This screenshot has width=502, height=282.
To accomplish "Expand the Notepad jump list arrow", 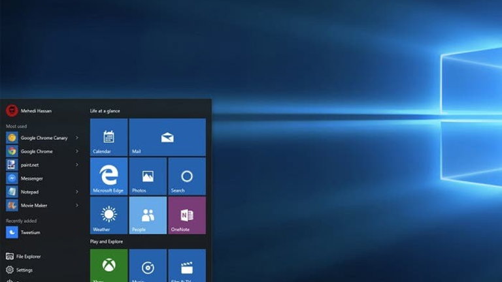I will click(77, 192).
